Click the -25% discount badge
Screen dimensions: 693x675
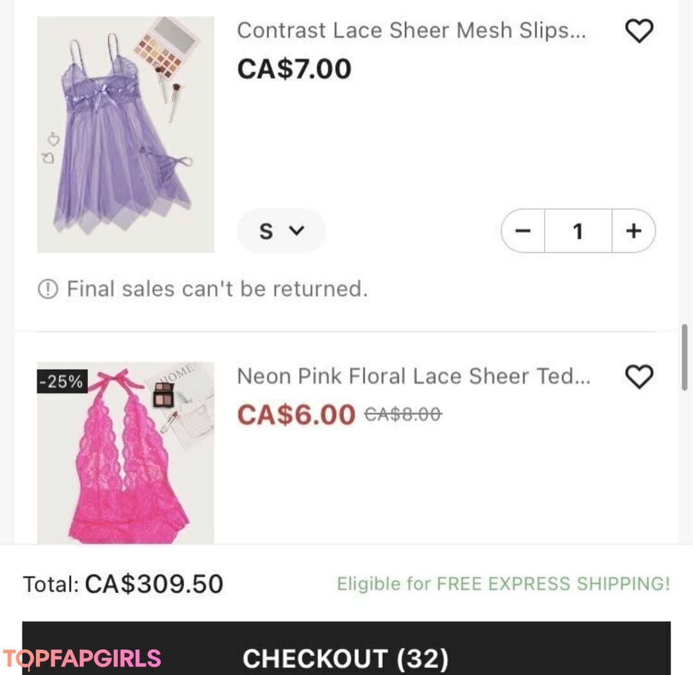[62, 381]
